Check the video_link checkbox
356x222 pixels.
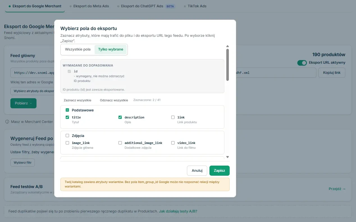173,143
